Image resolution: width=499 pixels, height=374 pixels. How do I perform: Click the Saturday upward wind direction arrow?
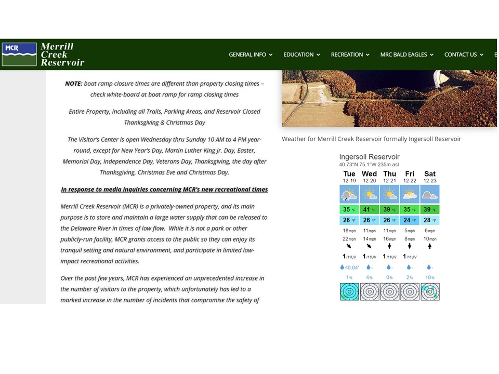(x=430, y=246)
